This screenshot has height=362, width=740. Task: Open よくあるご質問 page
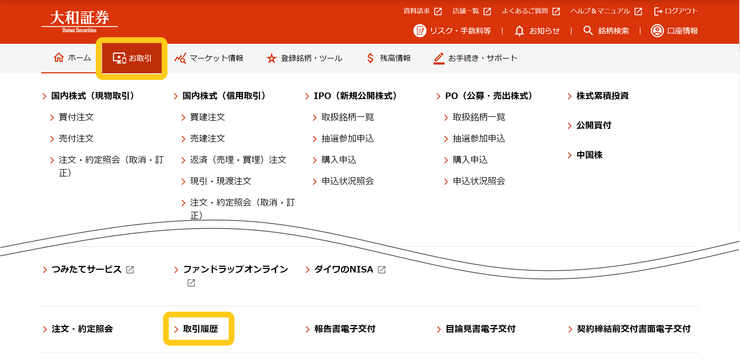525,11
